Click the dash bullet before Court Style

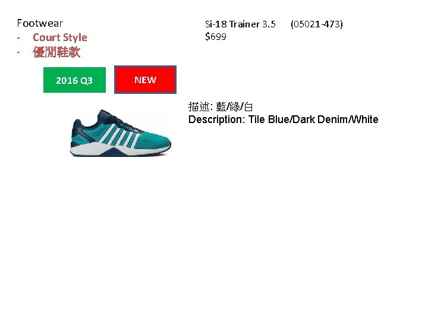(x=18, y=38)
